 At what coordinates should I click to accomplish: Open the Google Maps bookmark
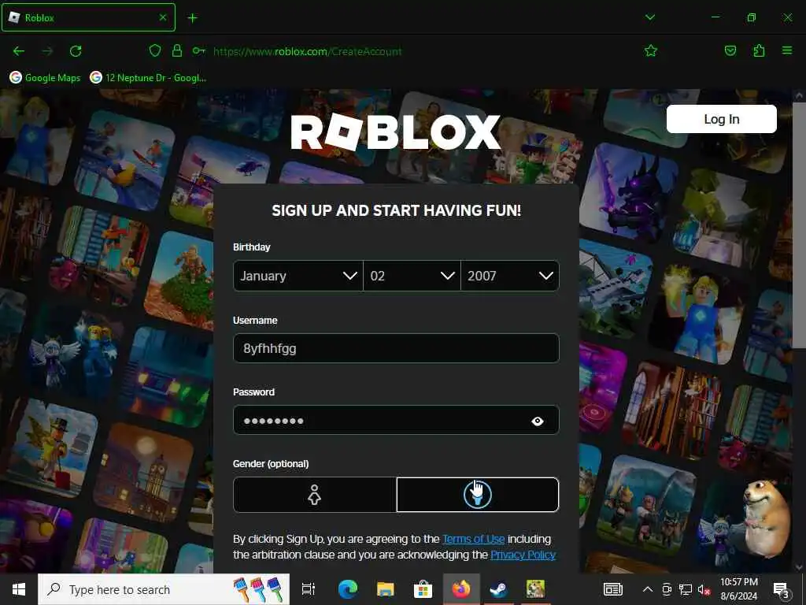pos(45,78)
